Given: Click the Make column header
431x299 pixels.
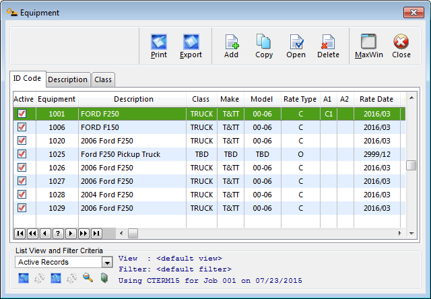Looking at the screenshot, I should (x=230, y=99).
